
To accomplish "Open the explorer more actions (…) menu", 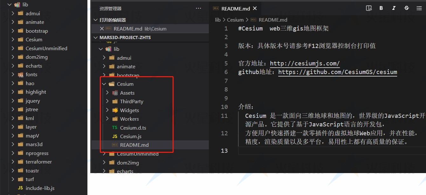I will 198,9.
